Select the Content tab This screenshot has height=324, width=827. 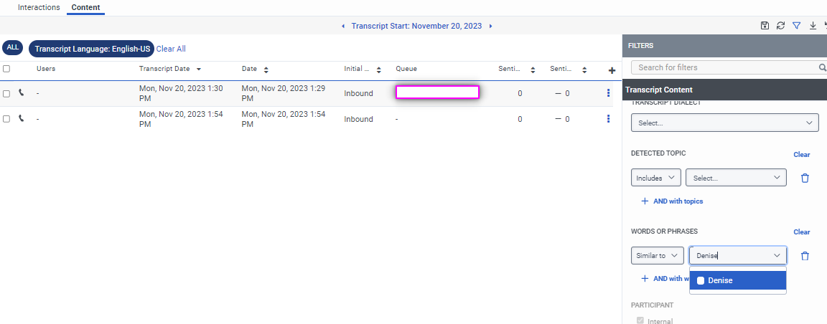coord(85,7)
